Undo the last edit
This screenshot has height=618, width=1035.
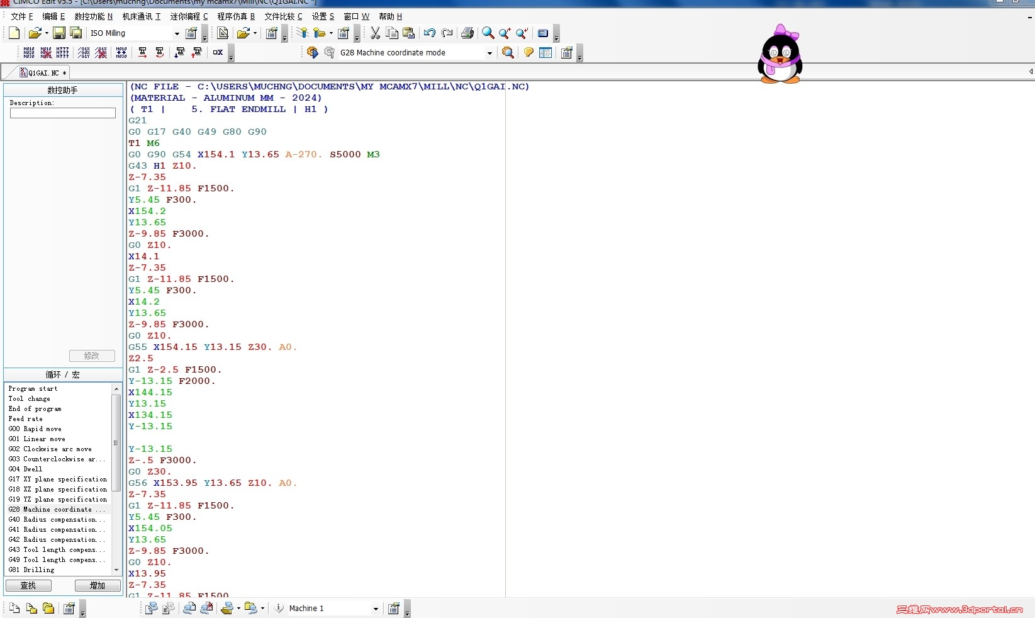point(430,33)
